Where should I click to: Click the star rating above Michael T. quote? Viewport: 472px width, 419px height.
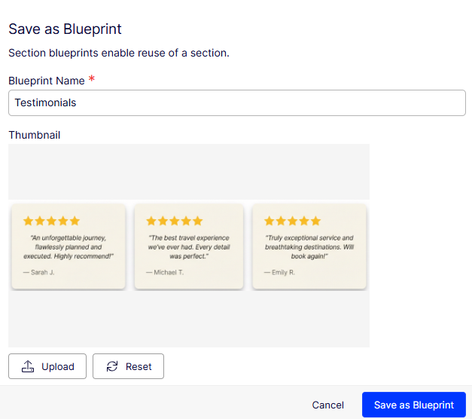click(175, 221)
